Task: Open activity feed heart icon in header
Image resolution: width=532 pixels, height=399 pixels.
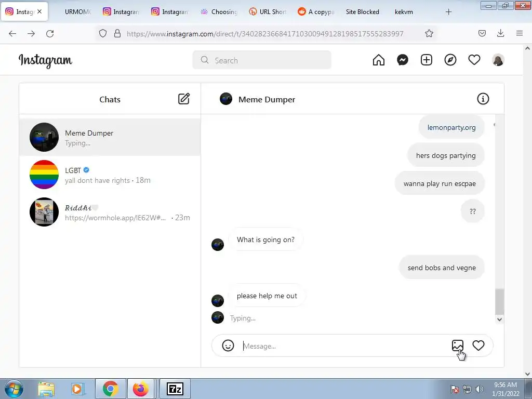Action: (474, 60)
